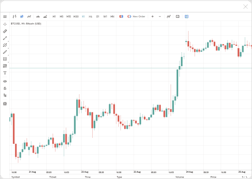The image size is (252, 179).
Task: Expand the channel tools group
Action: [x=5, y=45]
